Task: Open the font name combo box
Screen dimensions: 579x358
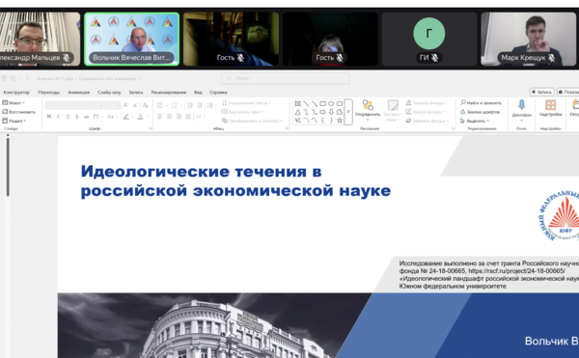Action: 74,105
